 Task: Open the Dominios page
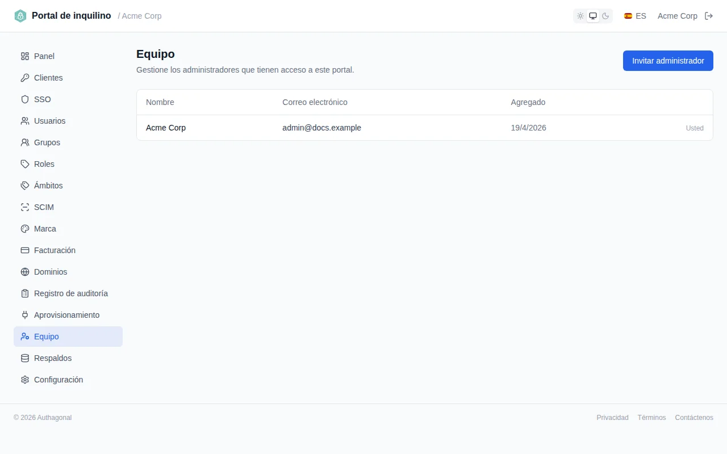(x=68, y=272)
